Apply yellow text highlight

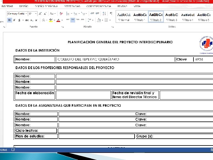tap(51, 20)
